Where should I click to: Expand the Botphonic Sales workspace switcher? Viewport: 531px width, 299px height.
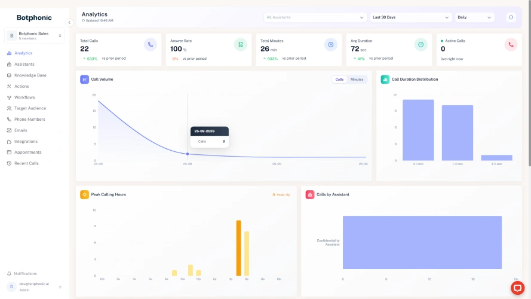coord(60,36)
